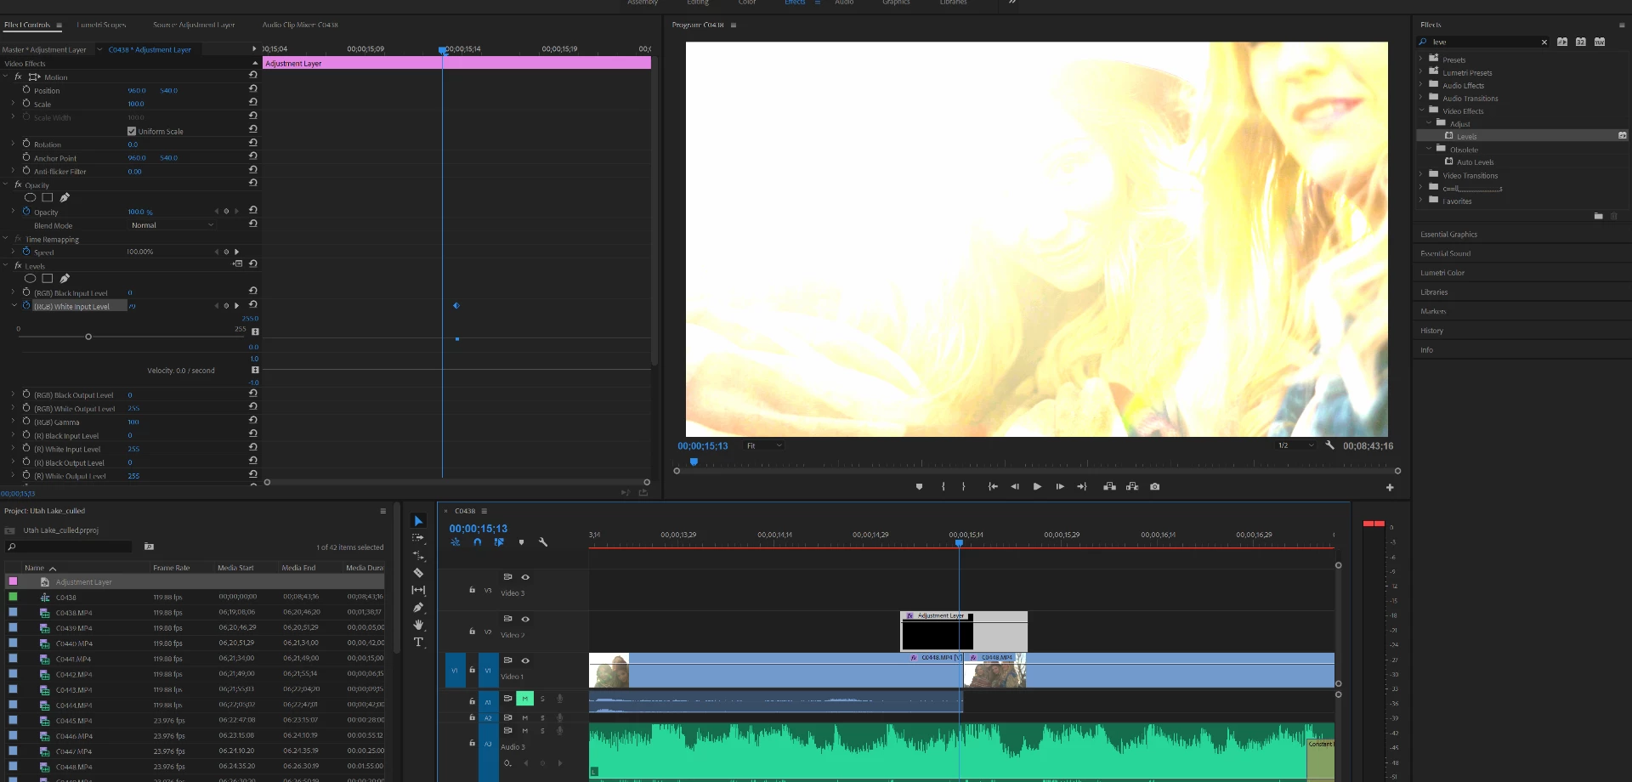The image size is (1632, 782).
Task: Step forward one frame
Action: 1060,487
